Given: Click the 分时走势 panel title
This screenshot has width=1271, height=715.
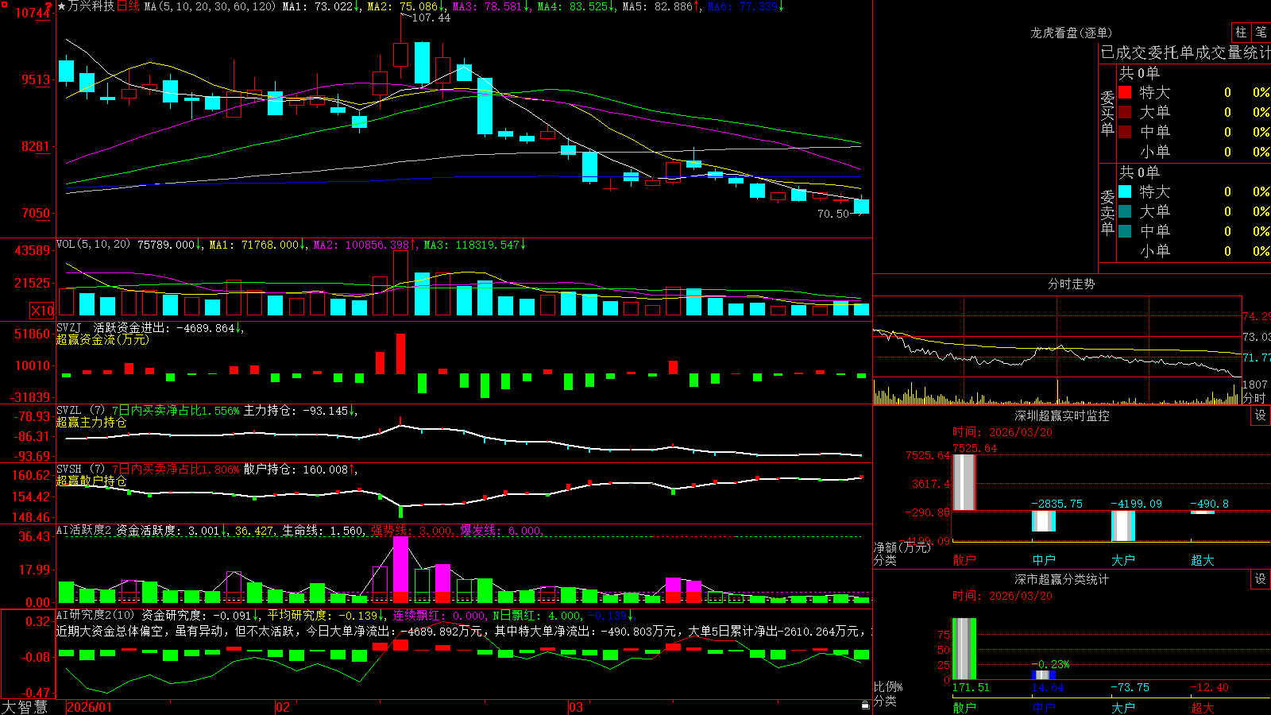Looking at the screenshot, I should 1072,284.
